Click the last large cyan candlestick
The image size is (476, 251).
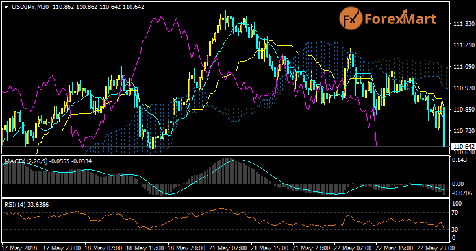(444, 126)
